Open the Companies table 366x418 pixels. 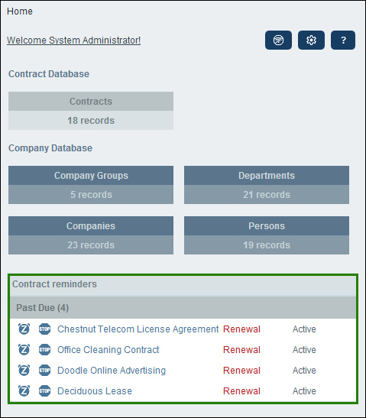click(x=91, y=235)
